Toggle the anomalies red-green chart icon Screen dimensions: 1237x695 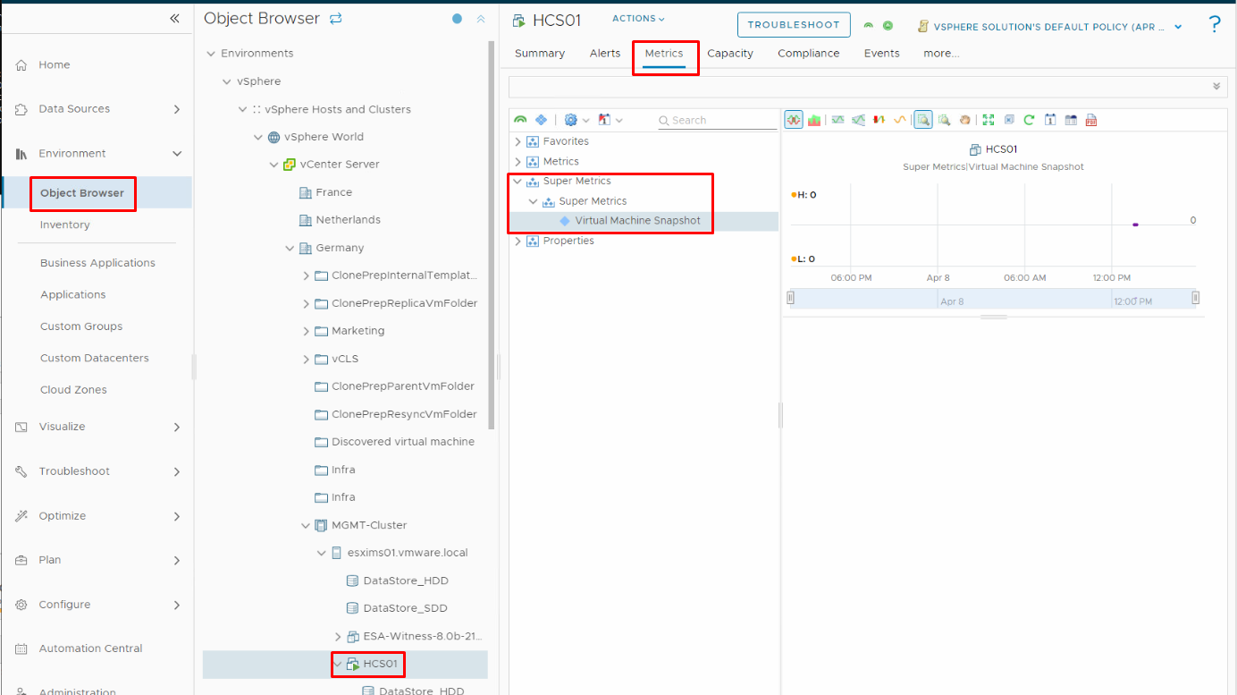(x=879, y=120)
